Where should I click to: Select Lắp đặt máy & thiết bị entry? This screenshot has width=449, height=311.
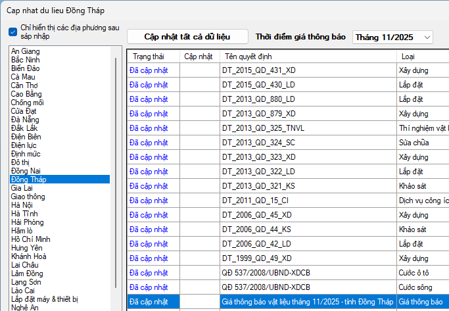(x=45, y=299)
